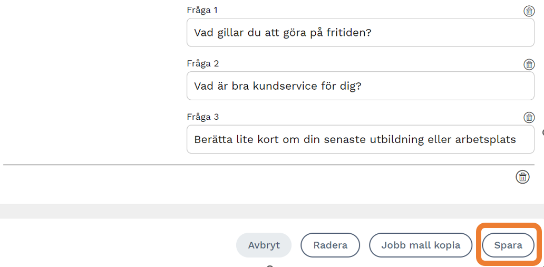Screen dimensions: 544x267
Task: Delete Fråga 1 with its trash icon
Action: tap(529, 11)
